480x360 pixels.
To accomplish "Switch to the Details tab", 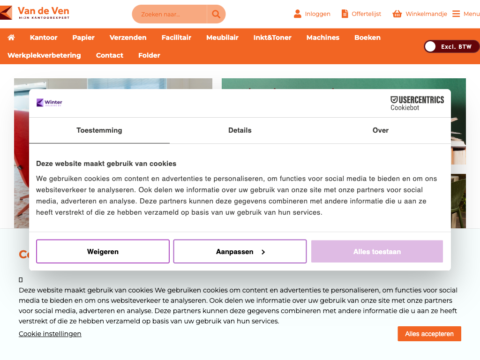I will click(240, 130).
